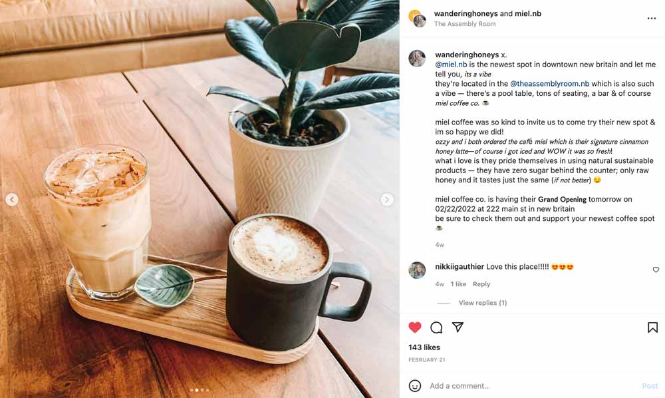Unlike the post via red heart icon

click(x=415, y=327)
